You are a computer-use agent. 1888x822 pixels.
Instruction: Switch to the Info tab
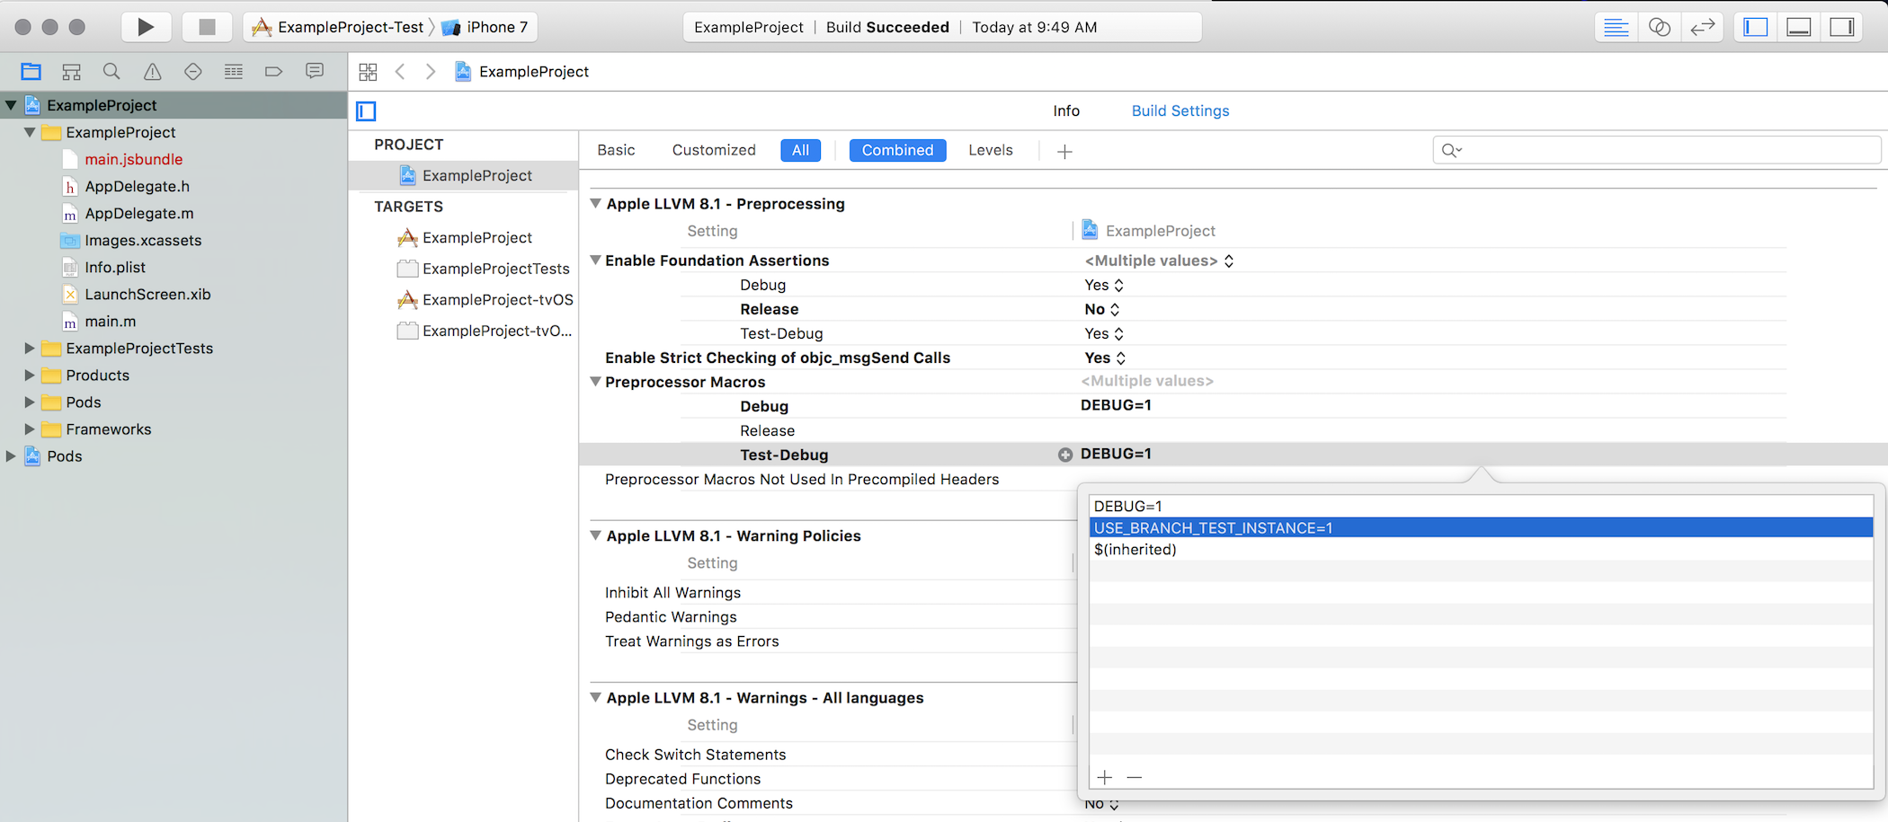click(x=1066, y=110)
